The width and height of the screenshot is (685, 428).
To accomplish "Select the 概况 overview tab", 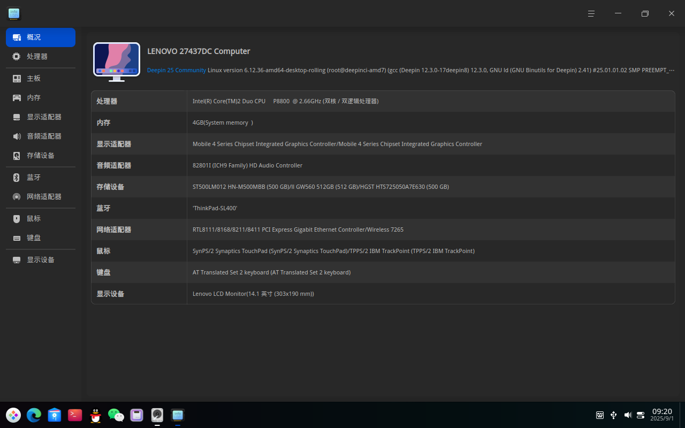I will [41, 37].
